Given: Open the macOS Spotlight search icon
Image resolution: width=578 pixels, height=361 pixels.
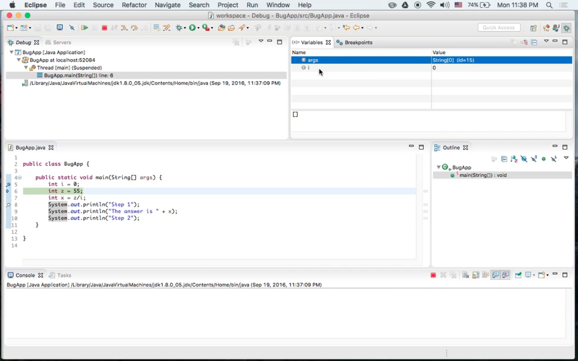Looking at the screenshot, I should (x=549, y=5).
